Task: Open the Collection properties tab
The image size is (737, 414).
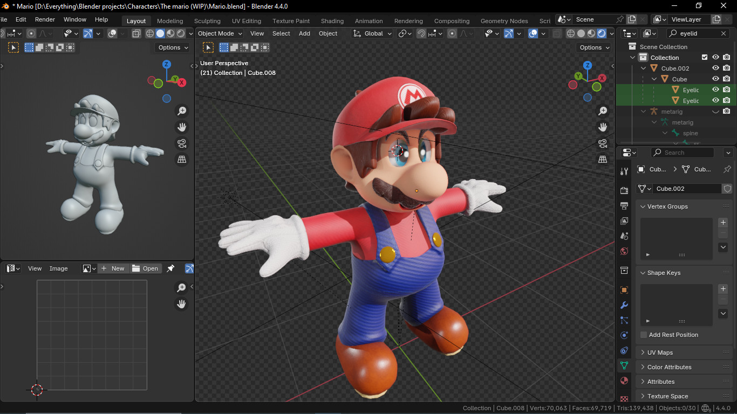Action: (624, 270)
